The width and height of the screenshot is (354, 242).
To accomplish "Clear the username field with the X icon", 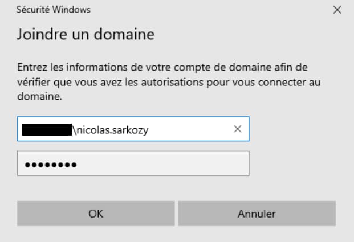I will [x=238, y=129].
